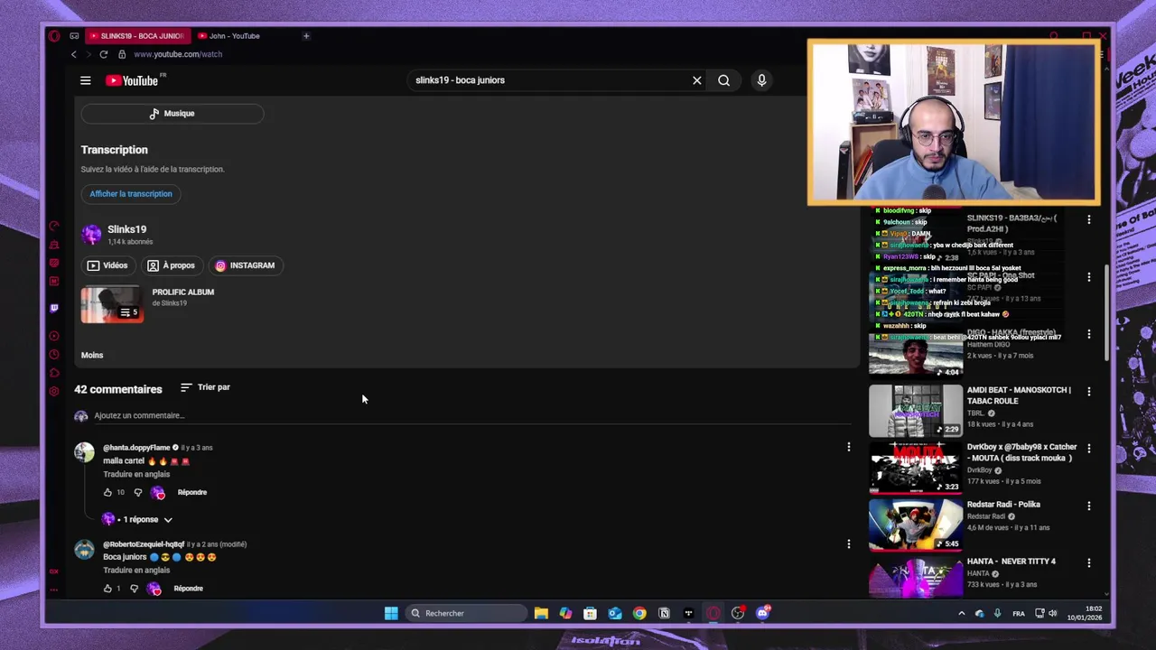Open the AMDI BEAT - MANOSKOTCH video thumbnail

(916, 411)
